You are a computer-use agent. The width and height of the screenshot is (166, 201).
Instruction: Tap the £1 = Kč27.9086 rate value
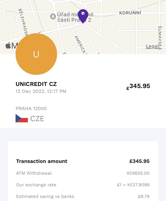coord(133,185)
